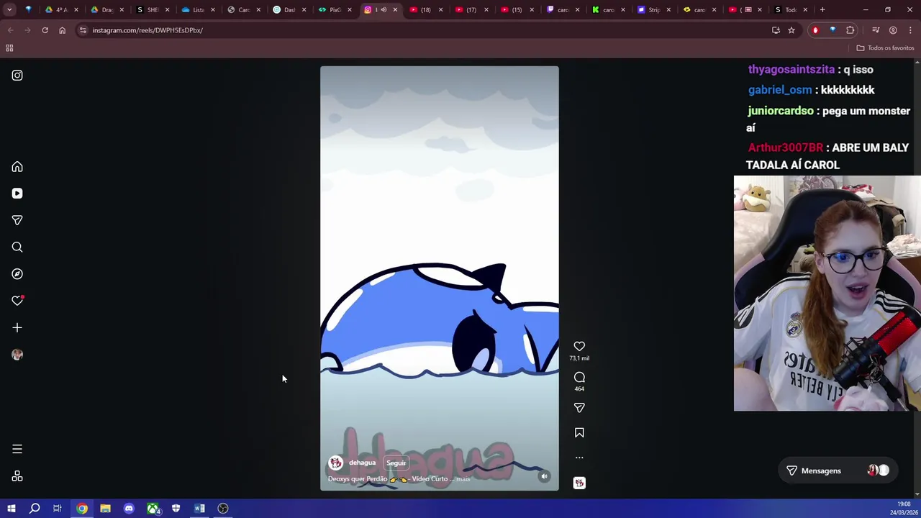Switch to the Strip tab
The width and height of the screenshot is (921, 518).
653,10
